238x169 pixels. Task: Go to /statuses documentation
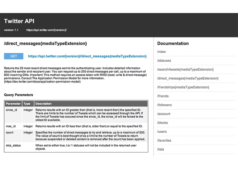coord(164,61)
